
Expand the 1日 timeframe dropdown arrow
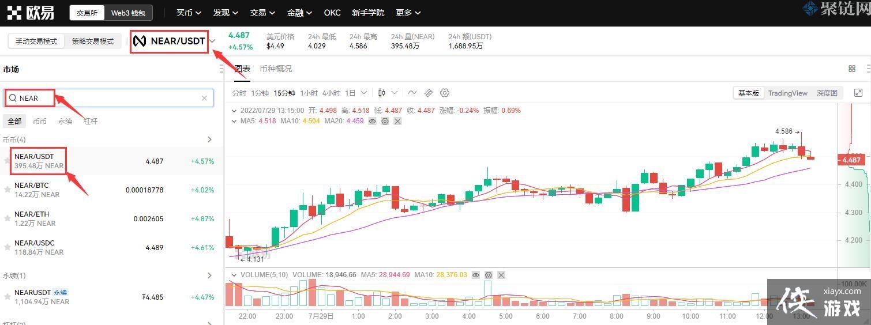pos(364,93)
